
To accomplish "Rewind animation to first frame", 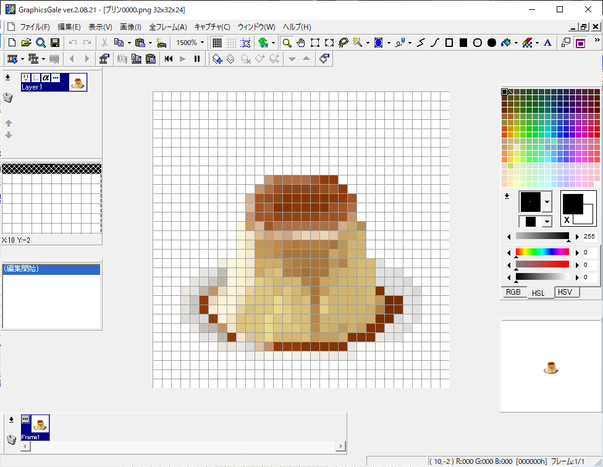I will (x=169, y=59).
